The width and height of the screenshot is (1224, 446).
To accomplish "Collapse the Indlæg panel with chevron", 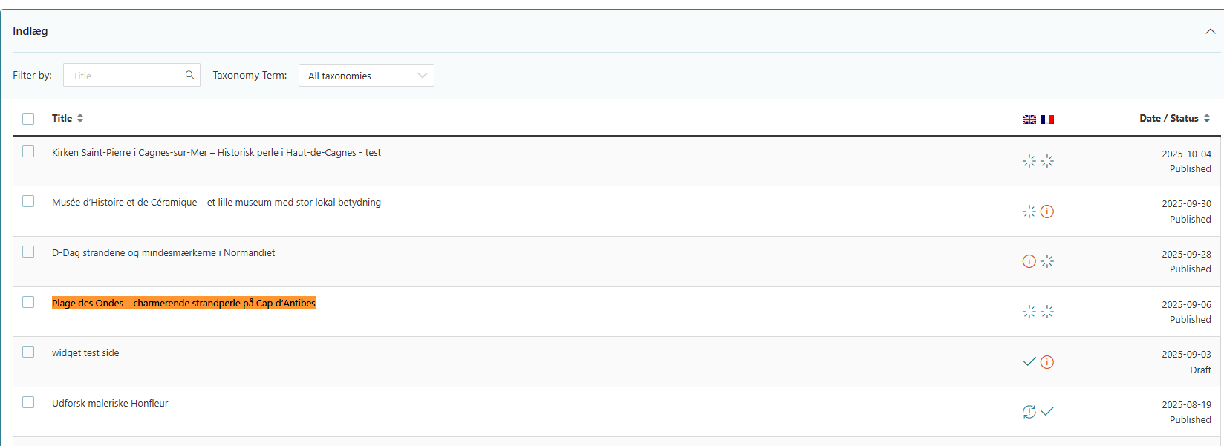I will click(1210, 31).
